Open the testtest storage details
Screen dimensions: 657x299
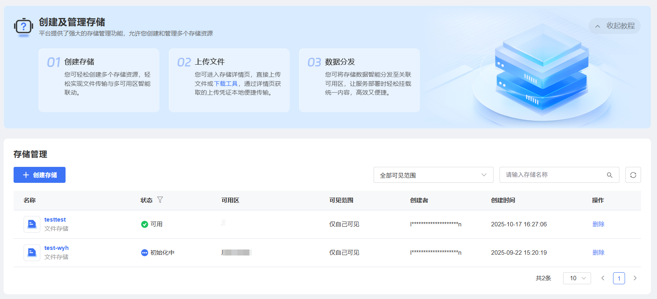[55, 220]
